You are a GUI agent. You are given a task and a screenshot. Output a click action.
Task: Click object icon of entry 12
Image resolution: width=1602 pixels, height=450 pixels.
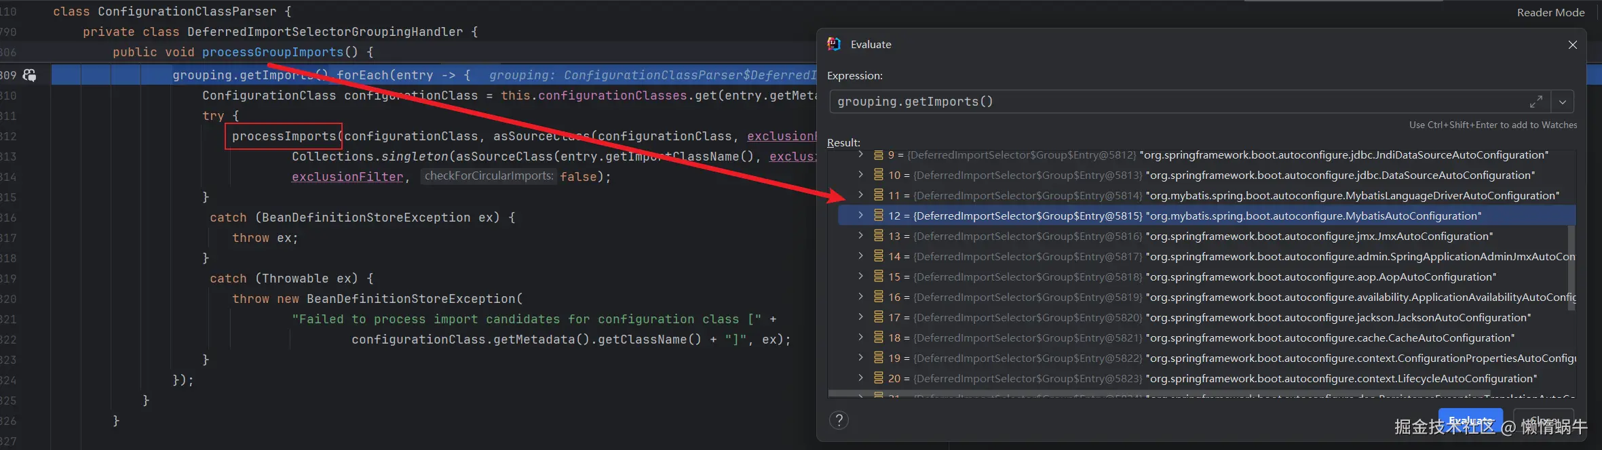tap(879, 216)
